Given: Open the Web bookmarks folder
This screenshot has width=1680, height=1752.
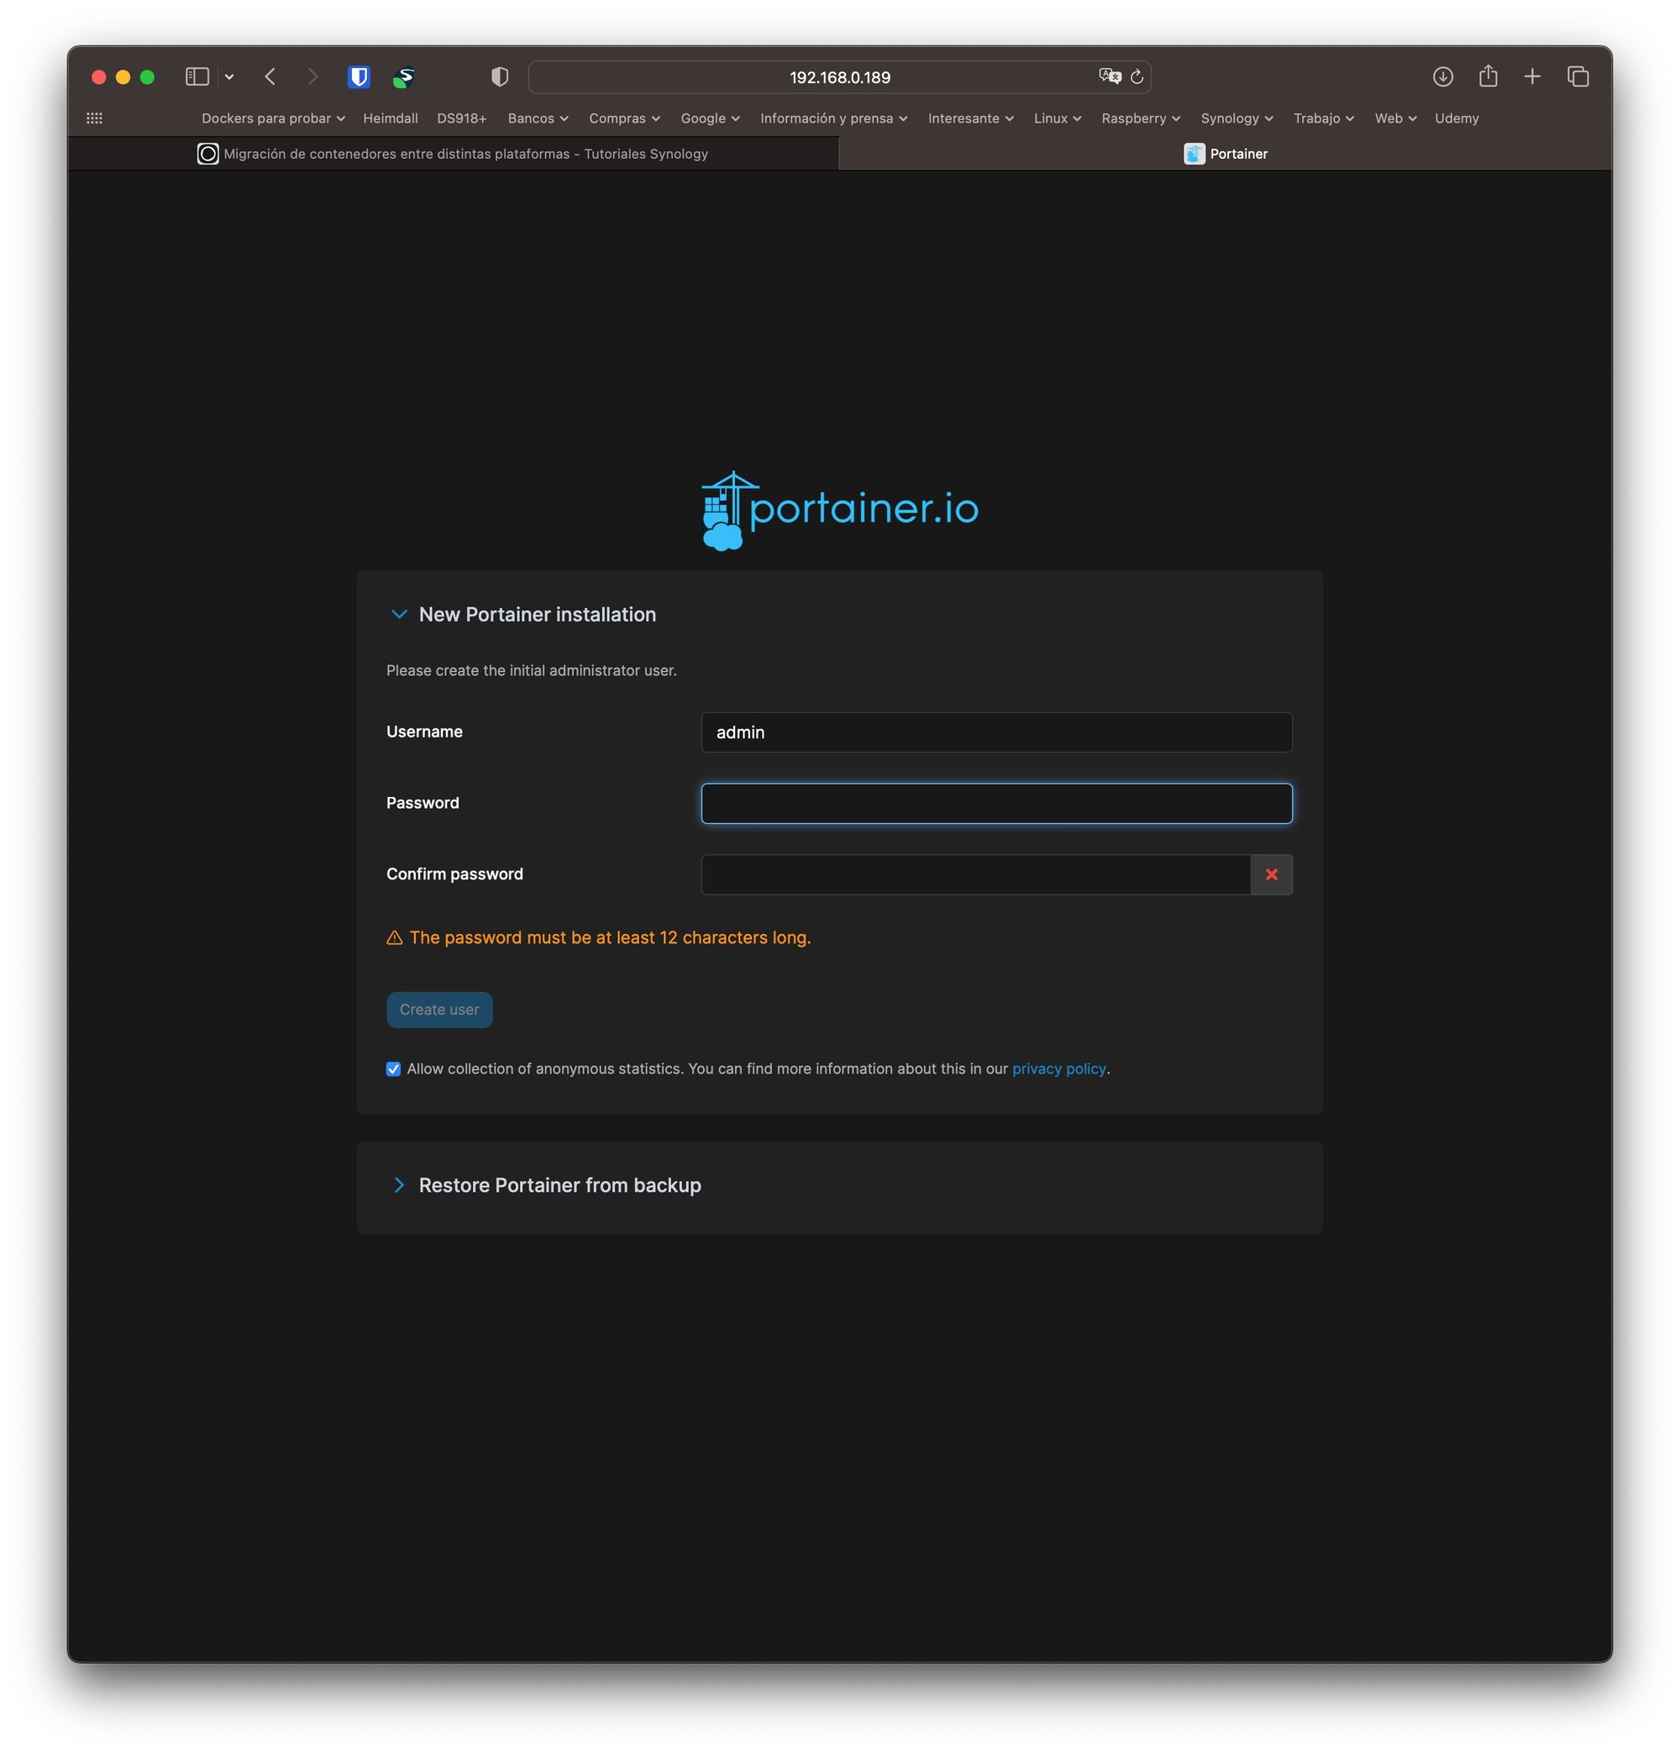Looking at the screenshot, I should 1394,118.
